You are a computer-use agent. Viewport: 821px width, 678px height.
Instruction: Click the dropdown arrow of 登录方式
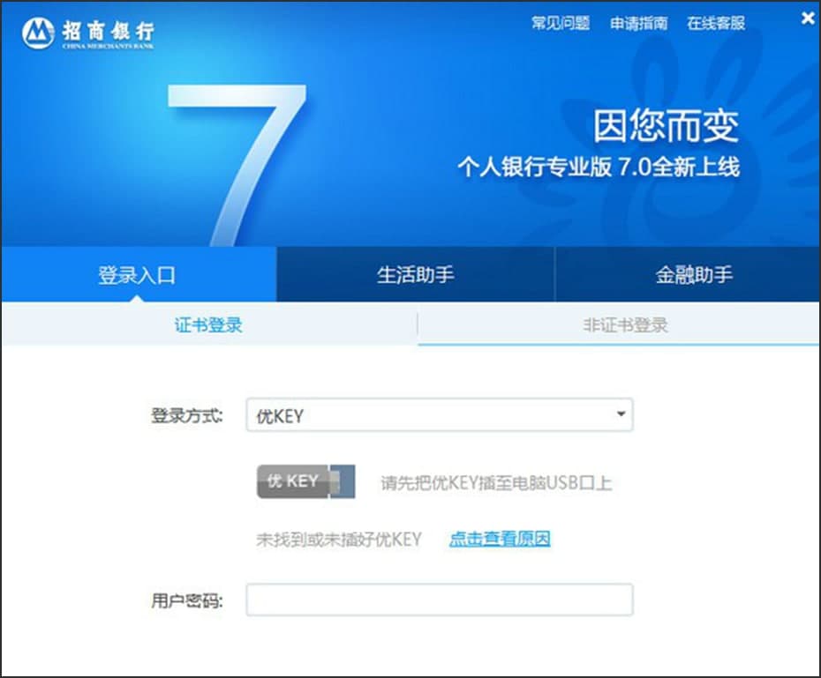(x=621, y=414)
